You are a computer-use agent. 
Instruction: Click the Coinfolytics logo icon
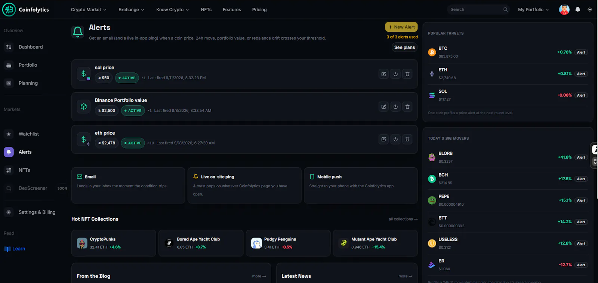tap(9, 9)
